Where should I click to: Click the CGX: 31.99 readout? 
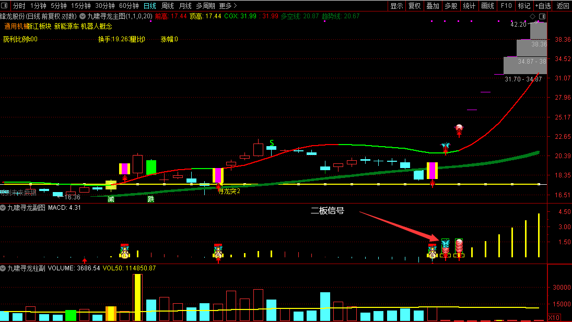240,16
